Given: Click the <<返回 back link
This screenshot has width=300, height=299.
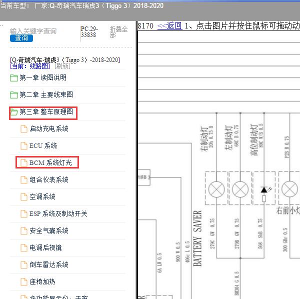Looking at the screenshot, I should point(169,25).
